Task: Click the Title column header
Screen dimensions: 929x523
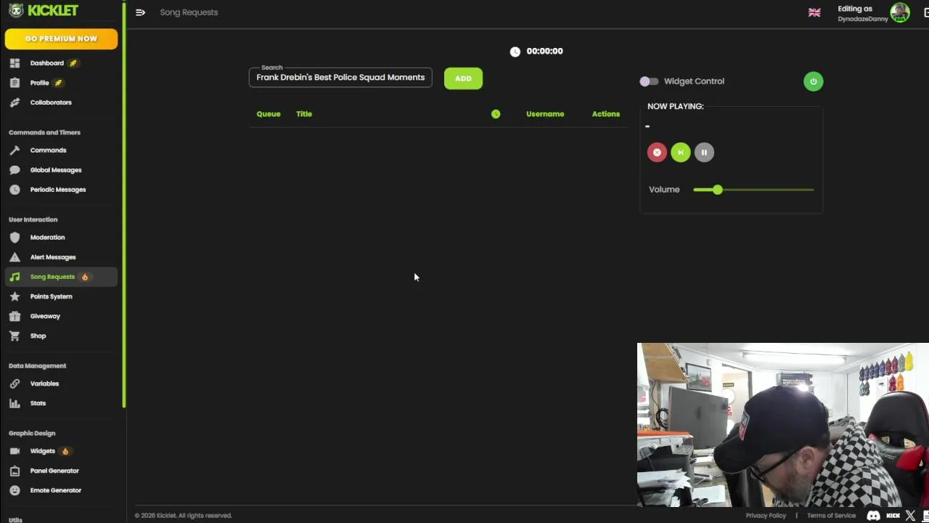Action: pos(304,114)
